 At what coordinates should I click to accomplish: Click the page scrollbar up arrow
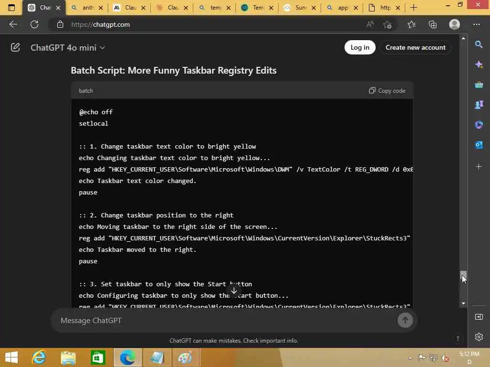tap(463, 38)
